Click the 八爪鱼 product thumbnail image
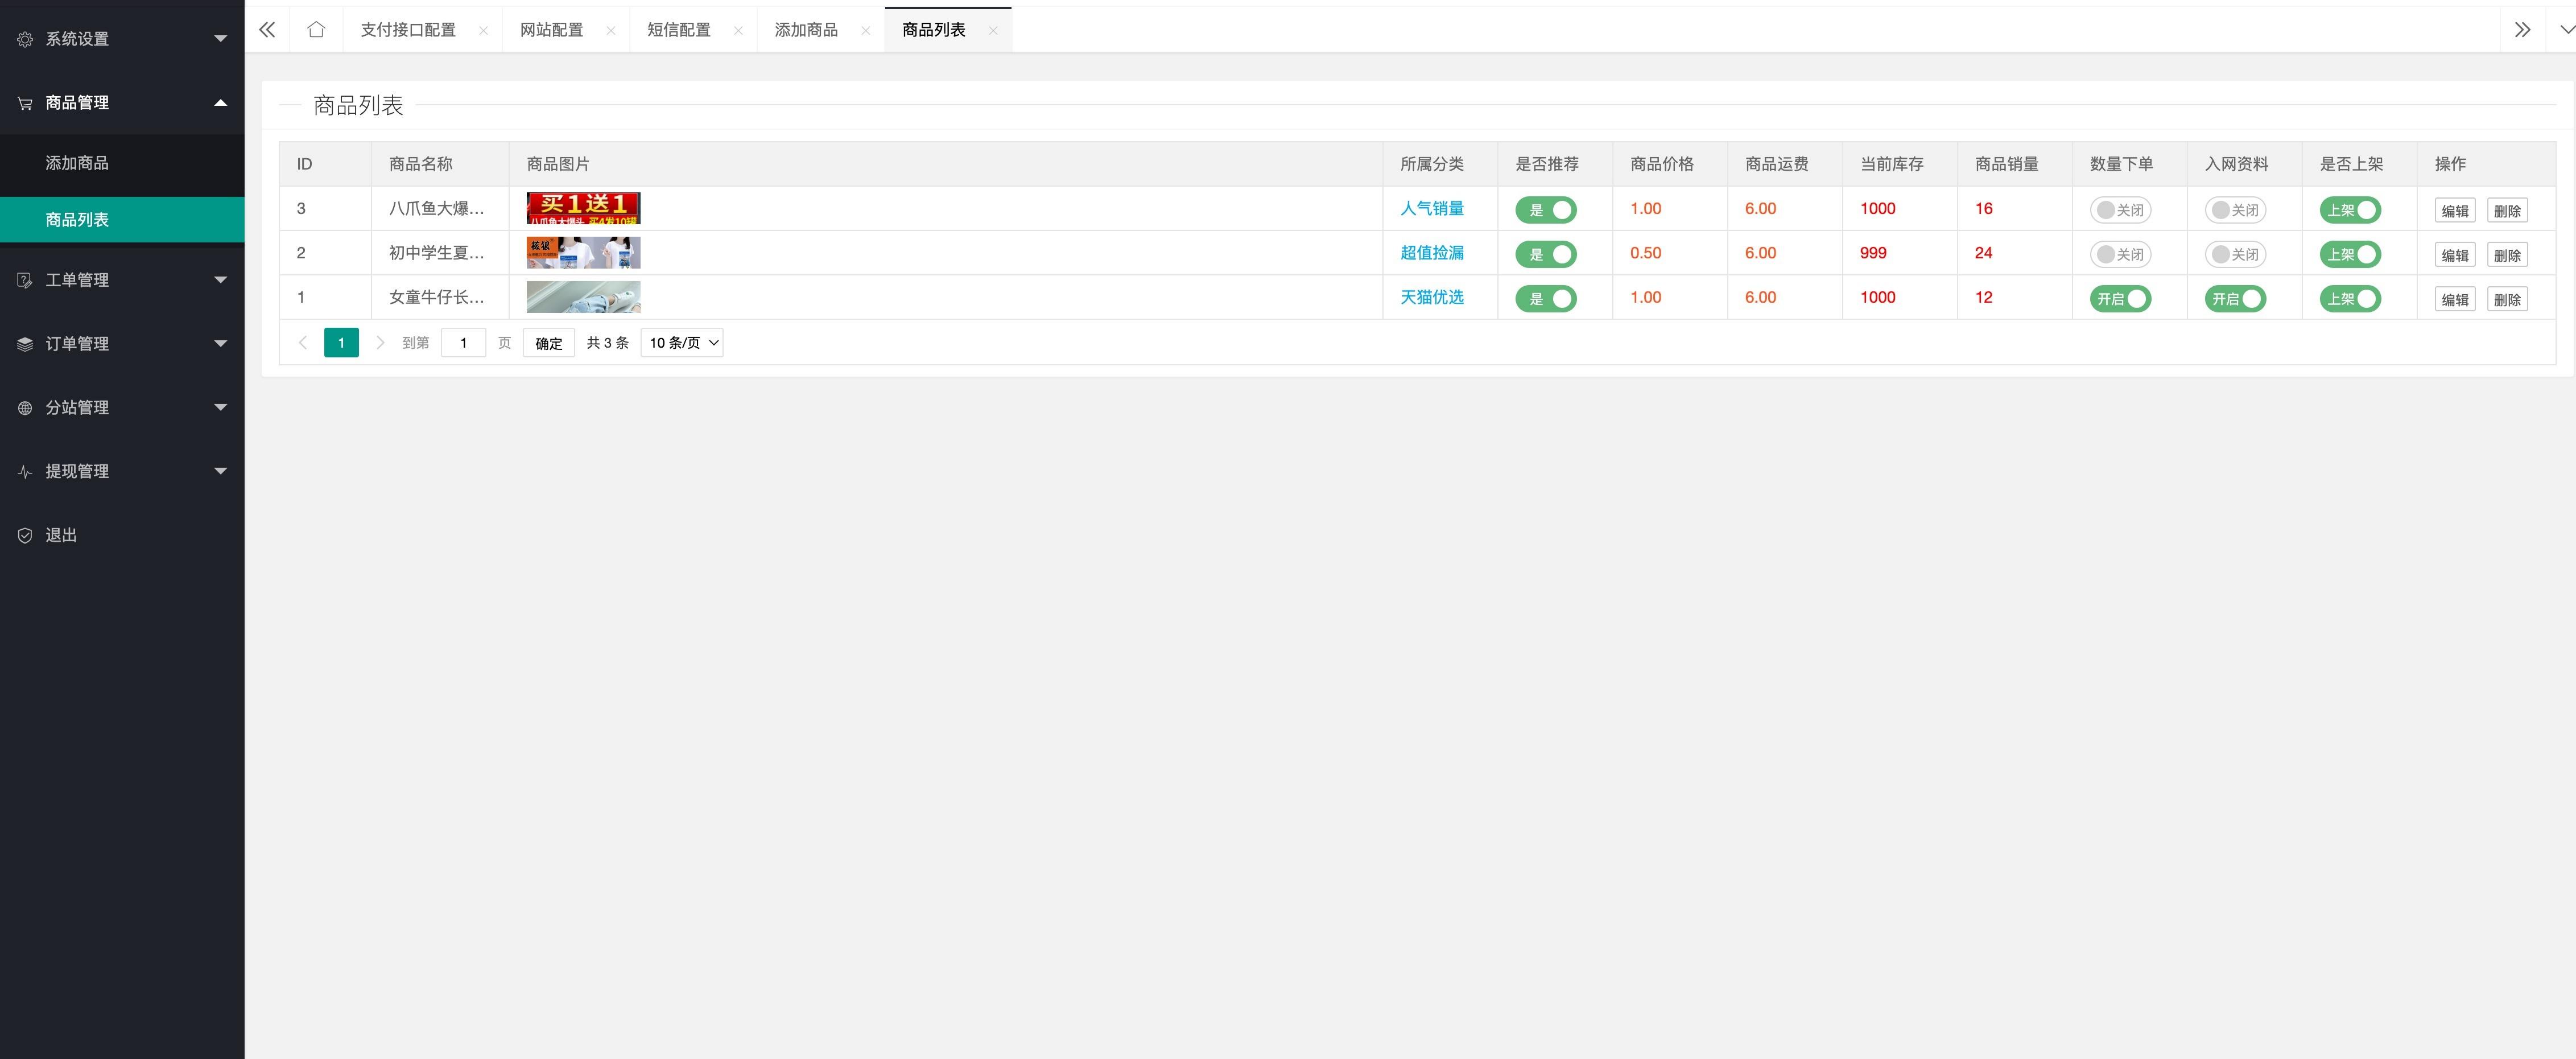Screen dimensions: 2576x1059 [583, 208]
